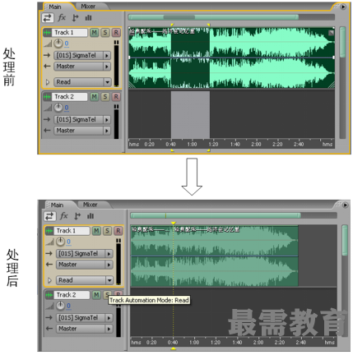353x355 pixels.
Task: Click Track 1 volume ramp icon in 处理前 panel
Action: click(48, 44)
